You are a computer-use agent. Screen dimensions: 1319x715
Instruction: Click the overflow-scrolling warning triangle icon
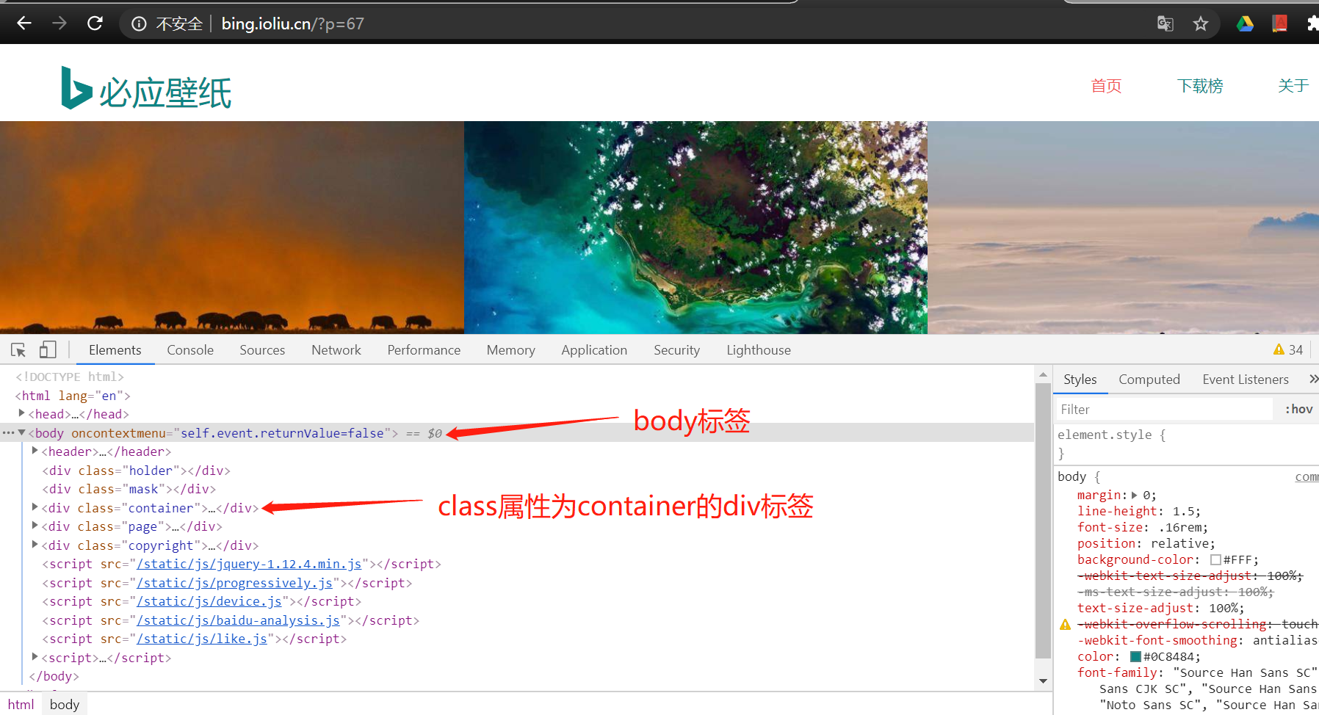[x=1065, y=625]
